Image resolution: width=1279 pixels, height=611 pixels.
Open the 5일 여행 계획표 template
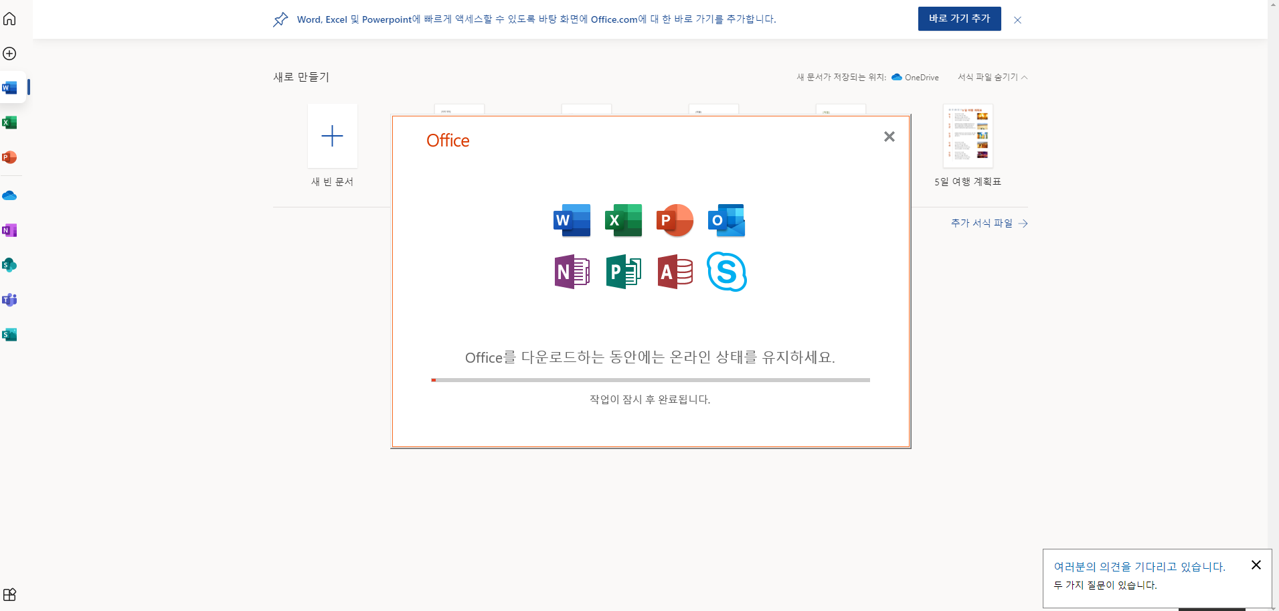coord(968,136)
